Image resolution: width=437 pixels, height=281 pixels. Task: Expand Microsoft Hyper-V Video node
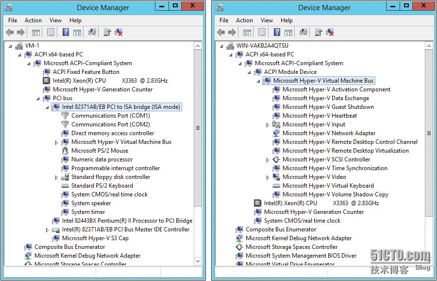tap(268, 177)
